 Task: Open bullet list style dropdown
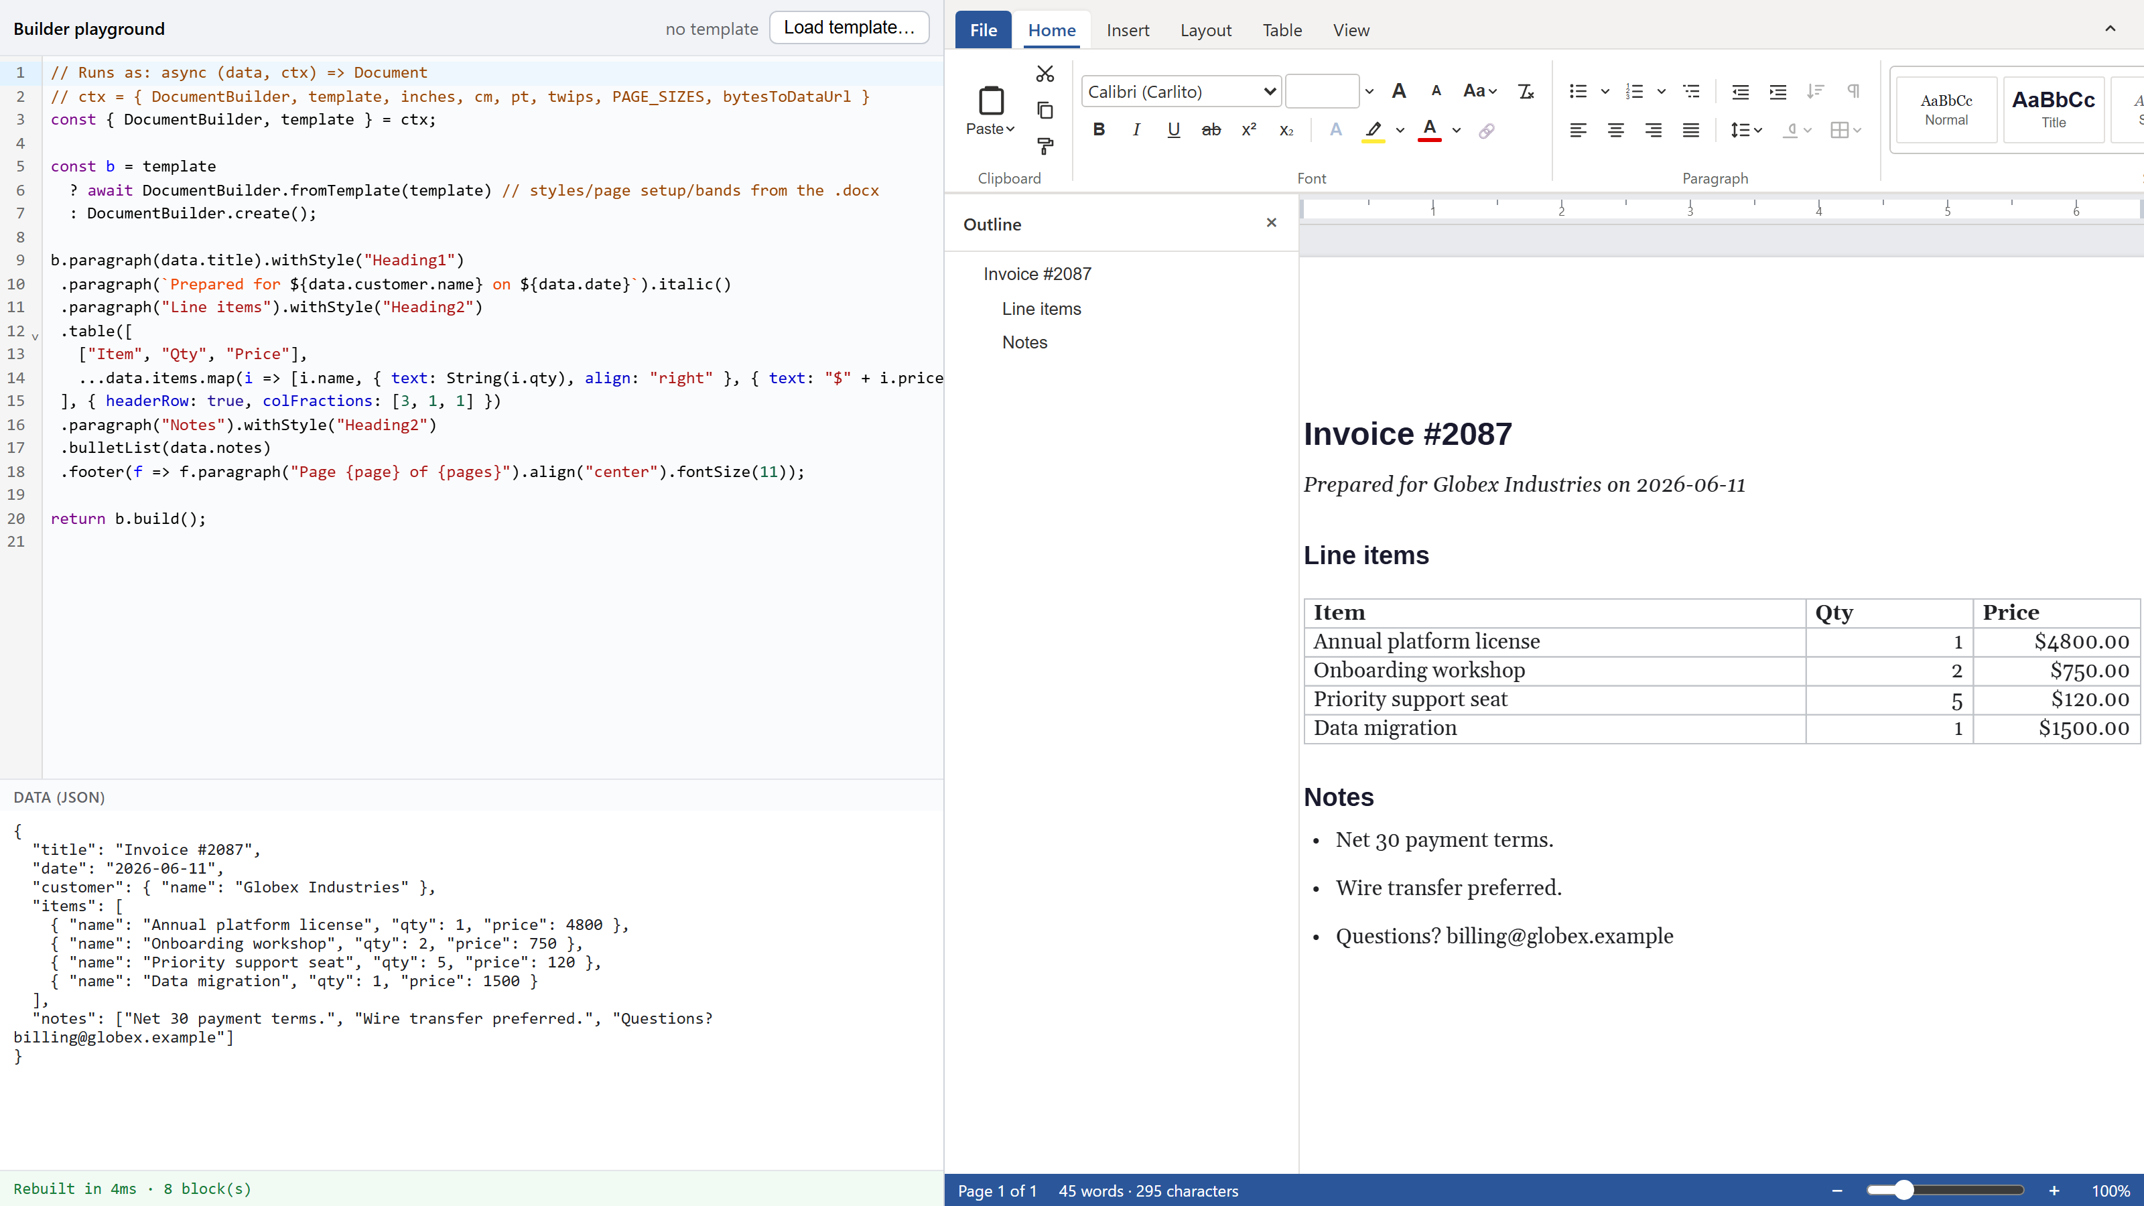tap(1605, 90)
